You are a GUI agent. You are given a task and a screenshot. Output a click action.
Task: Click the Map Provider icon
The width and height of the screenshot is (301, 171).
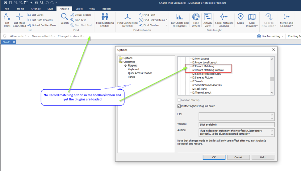click(x=252, y=17)
